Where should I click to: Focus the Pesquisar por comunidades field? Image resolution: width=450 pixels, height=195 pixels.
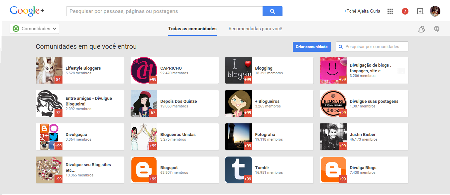[372, 47]
